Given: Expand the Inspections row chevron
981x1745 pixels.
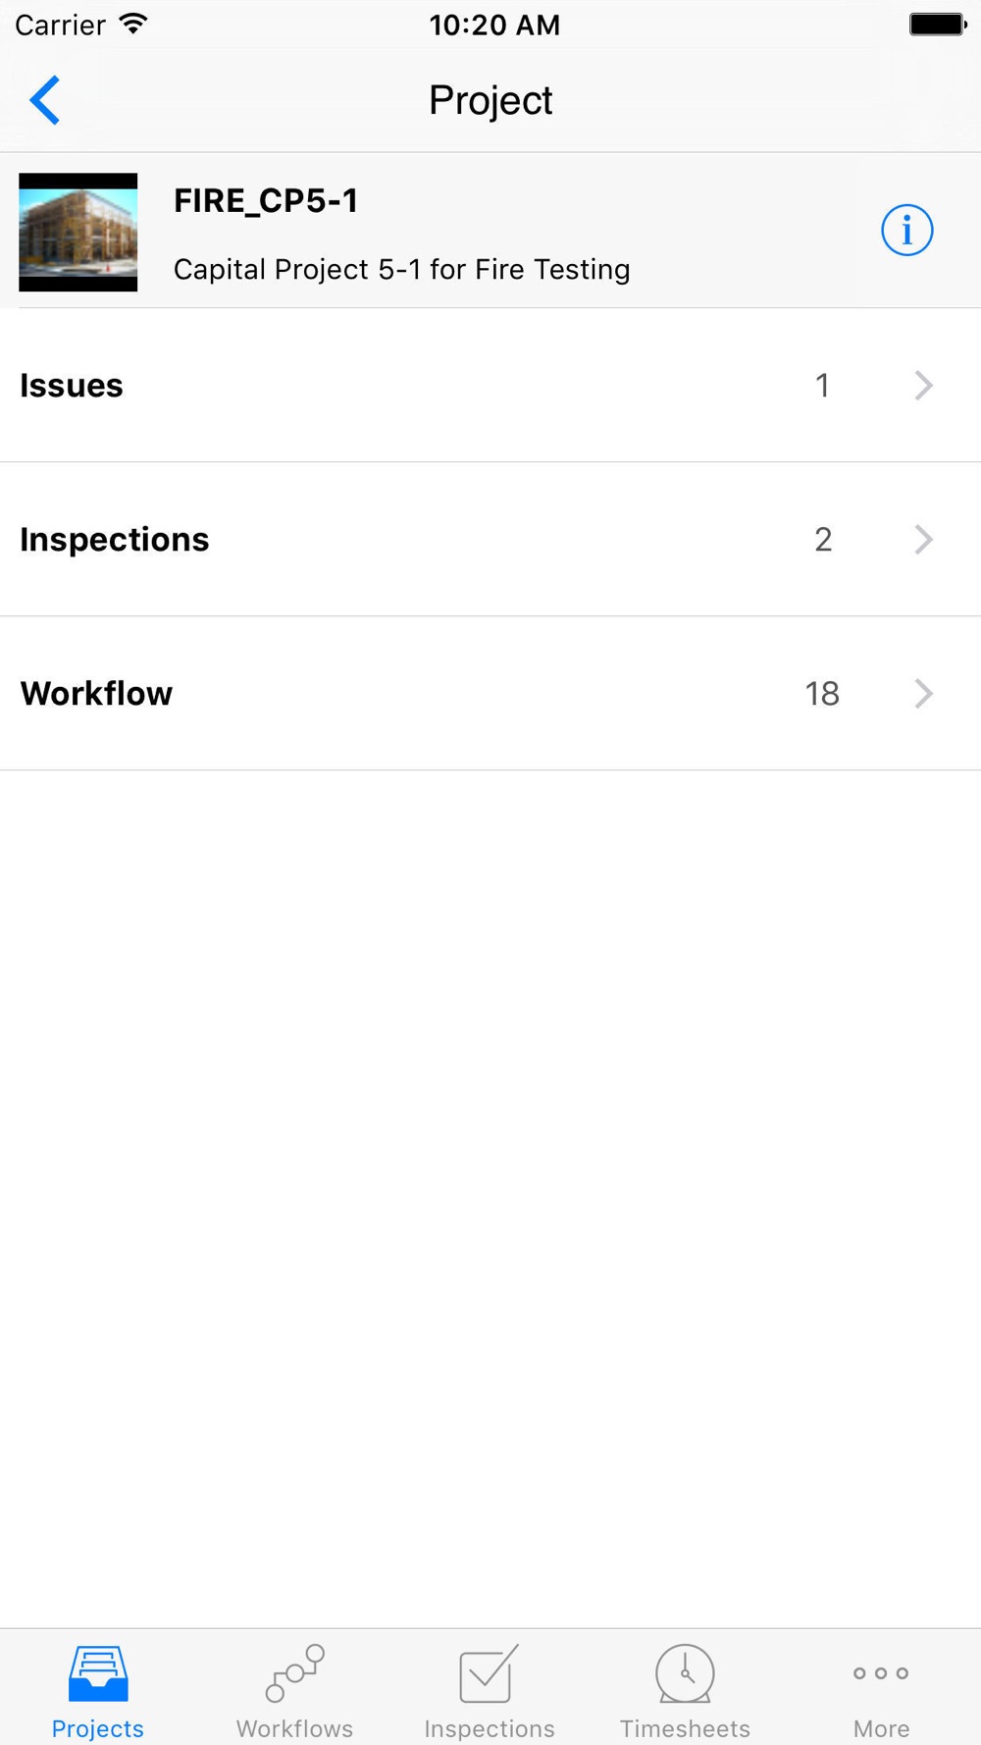Looking at the screenshot, I should pyautogui.click(x=923, y=540).
